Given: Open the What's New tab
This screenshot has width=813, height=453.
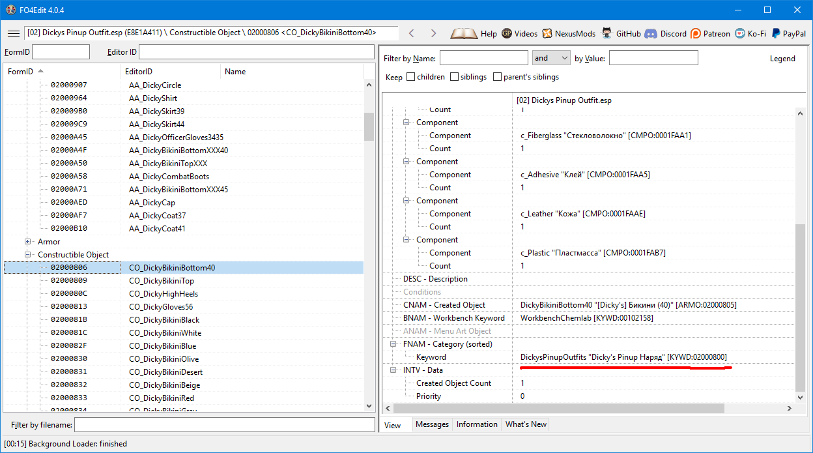Looking at the screenshot, I should point(526,424).
